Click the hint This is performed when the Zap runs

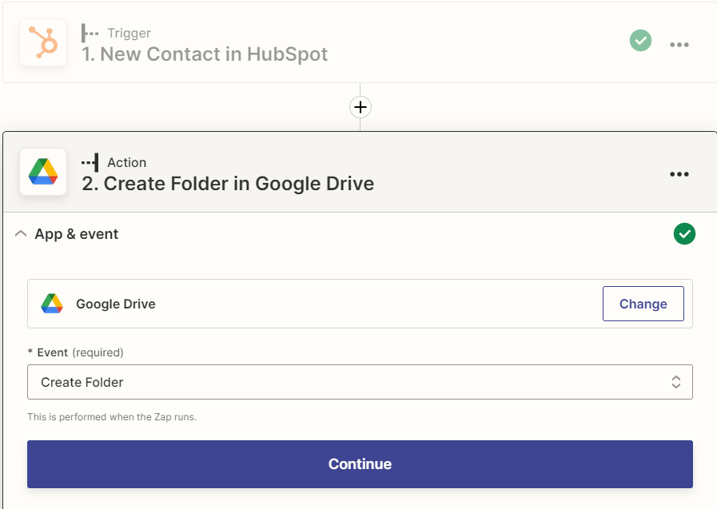point(112,416)
